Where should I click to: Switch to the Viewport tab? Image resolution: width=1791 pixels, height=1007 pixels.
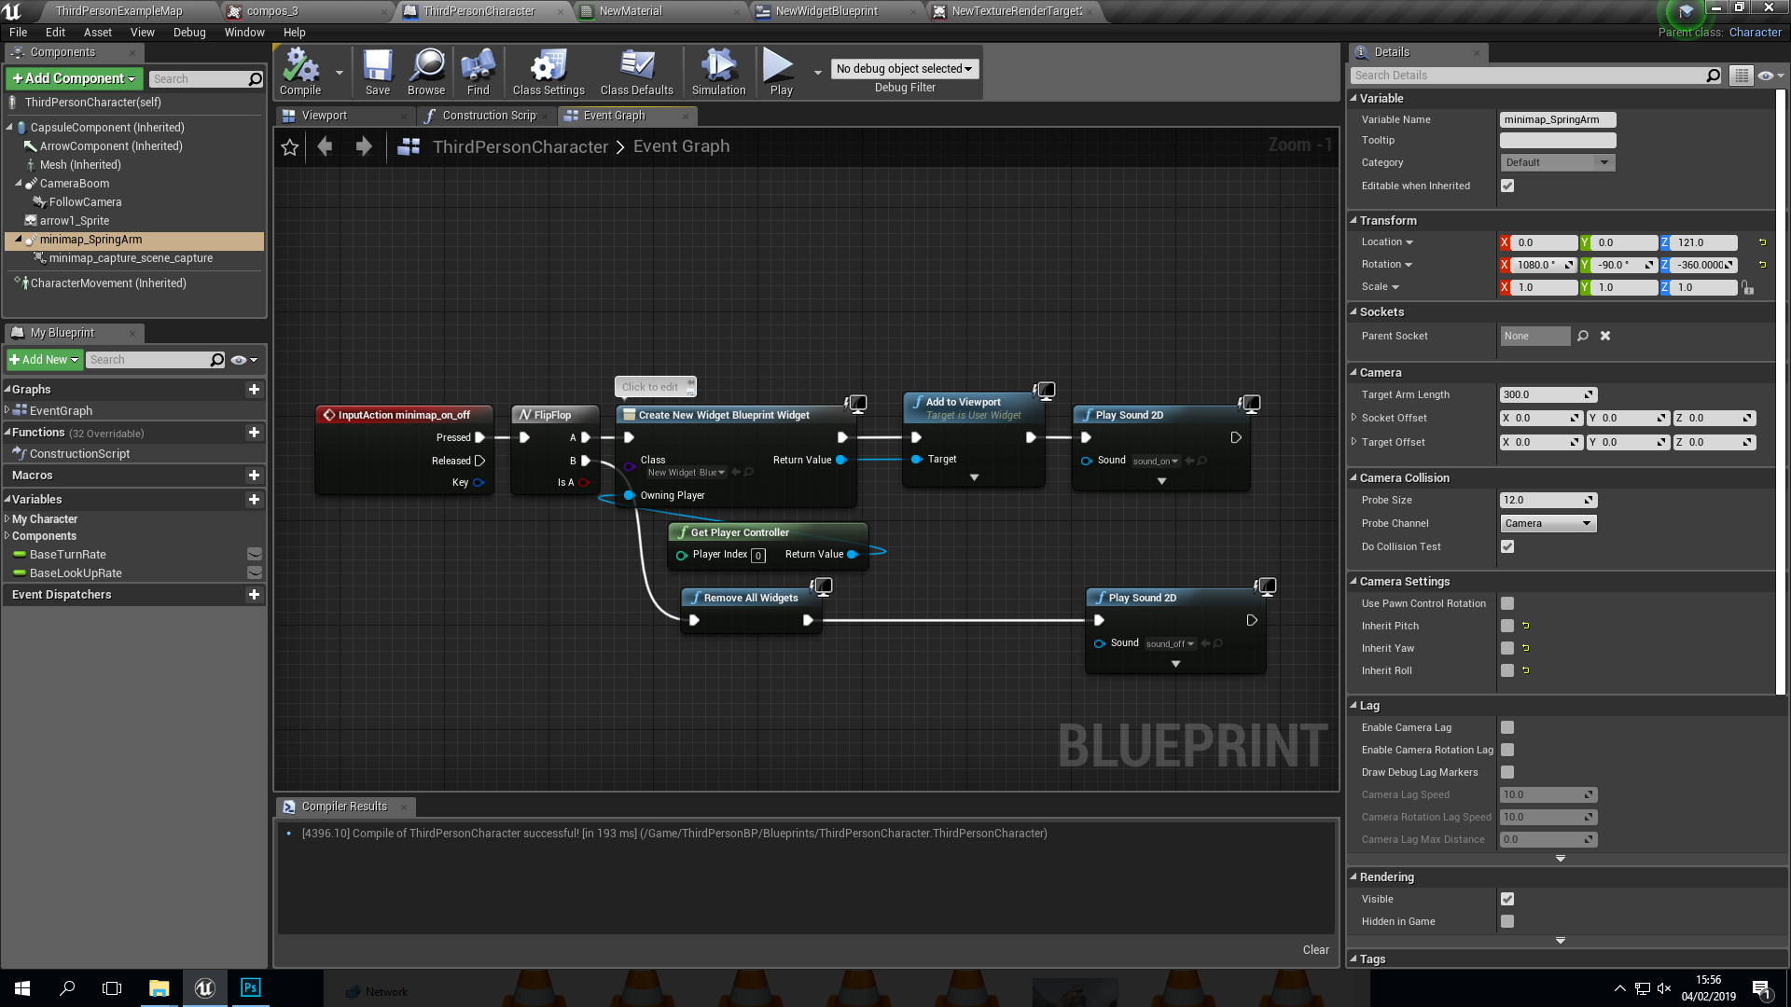[325, 117]
